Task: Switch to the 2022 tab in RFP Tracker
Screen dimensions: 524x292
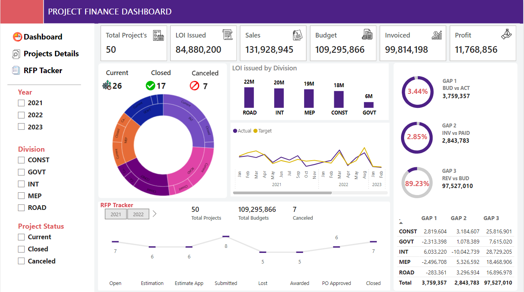Action: coord(138,214)
